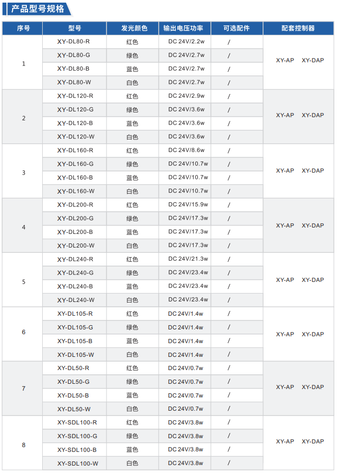Select the XY-DL240-R model cell
Viewport: 337px width, 473px height.
pyautogui.click(x=75, y=259)
